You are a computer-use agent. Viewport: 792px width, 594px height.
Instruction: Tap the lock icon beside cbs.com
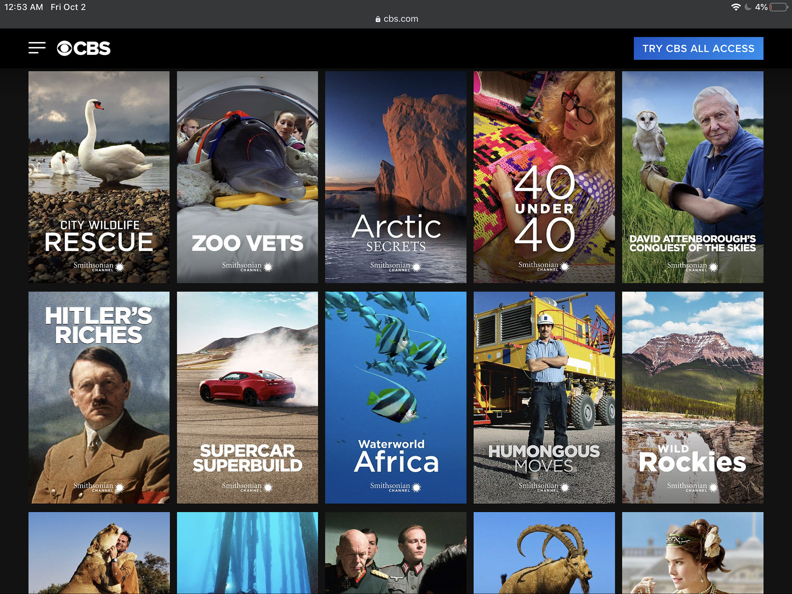point(377,19)
